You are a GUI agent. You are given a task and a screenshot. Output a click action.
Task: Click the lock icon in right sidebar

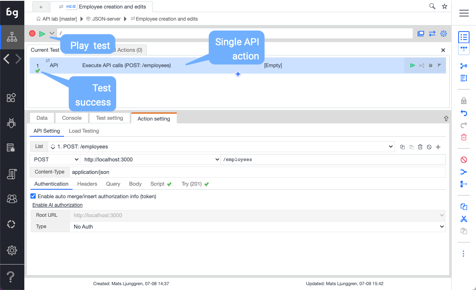pyautogui.click(x=464, y=101)
